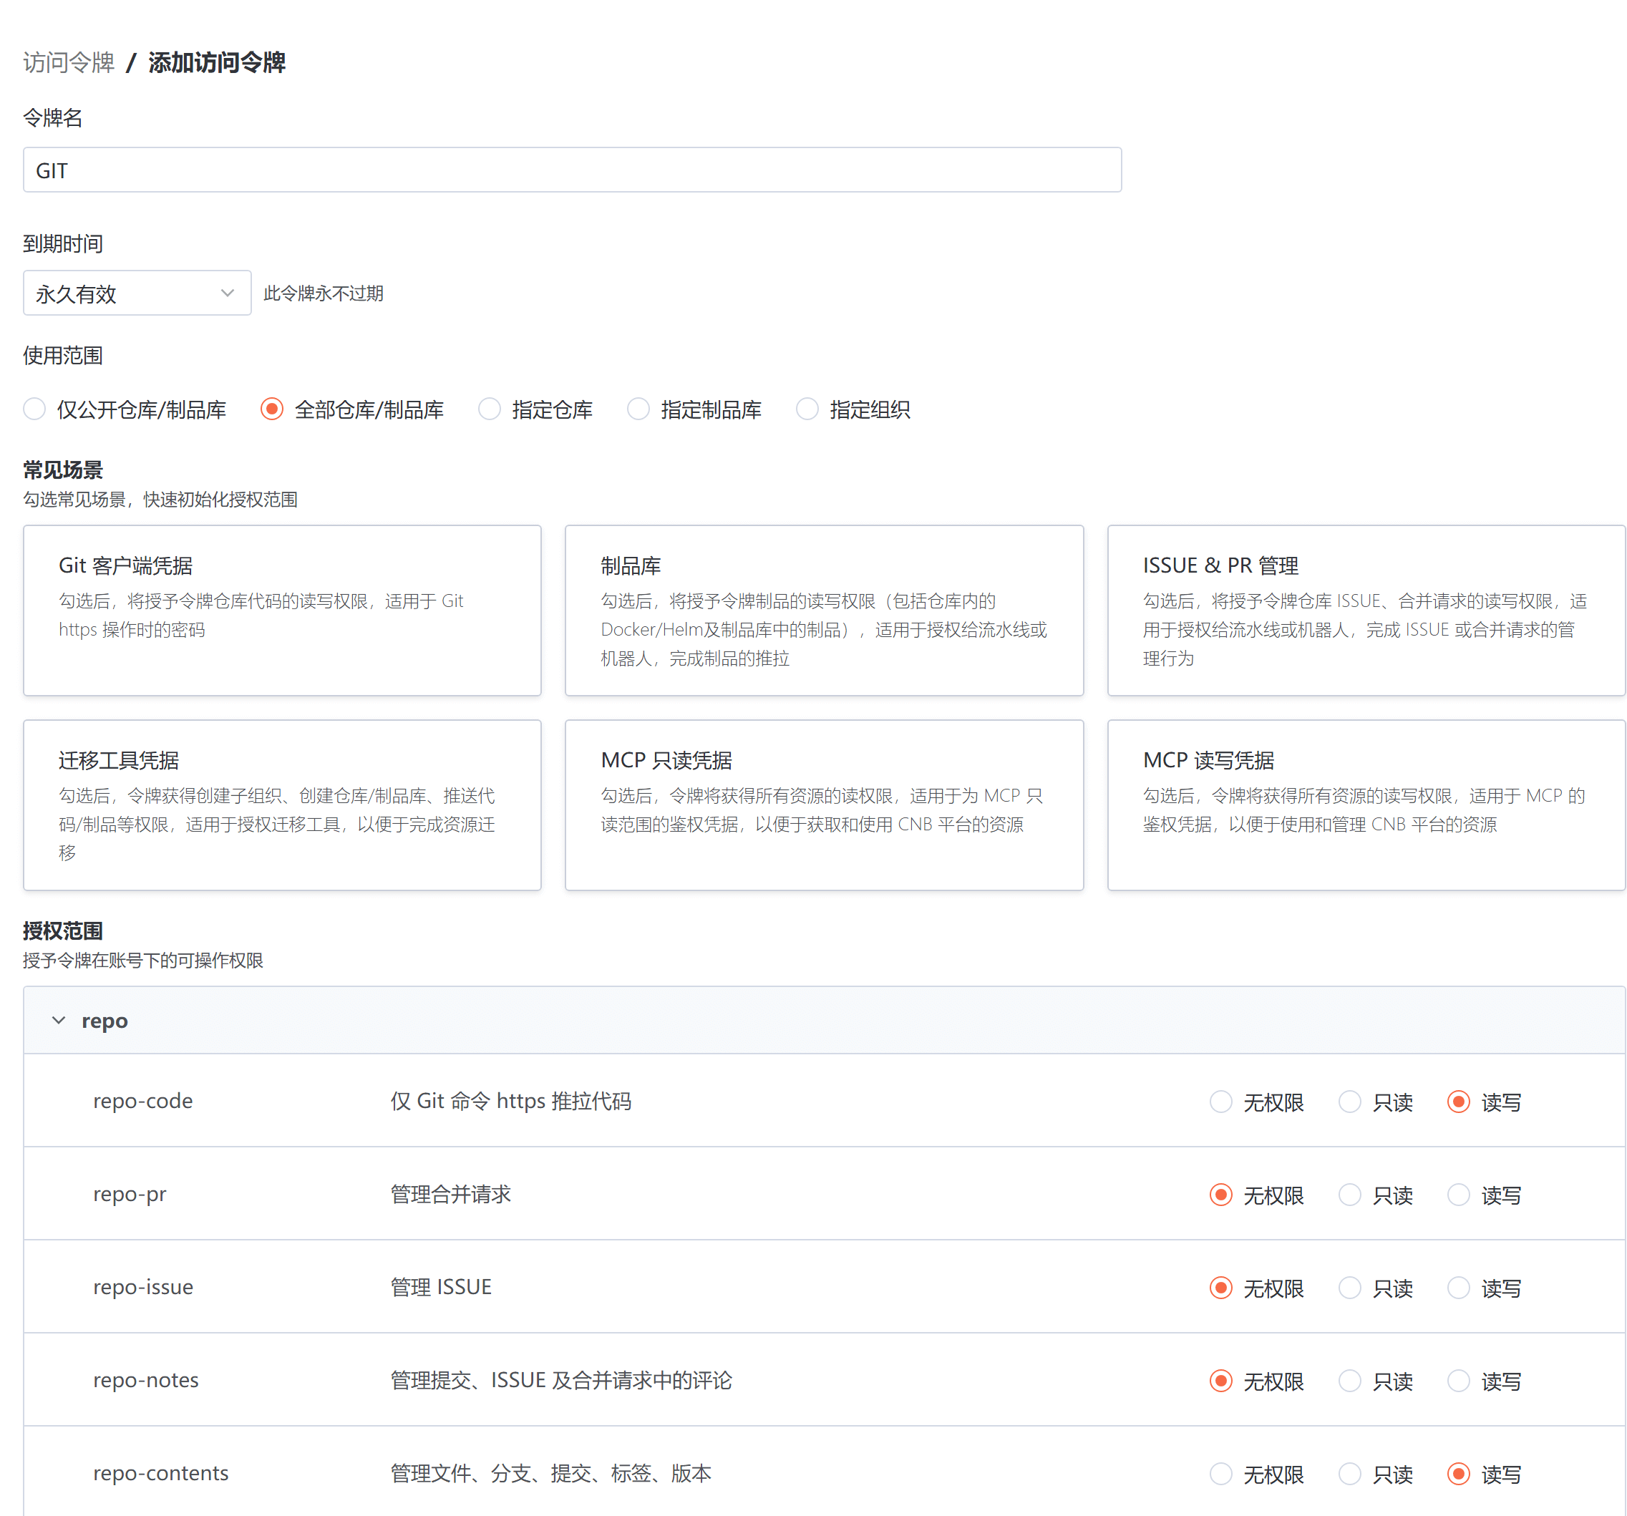Choose the MCP 只读凭据 scenario card
The width and height of the screenshot is (1627, 1516).
point(823,805)
